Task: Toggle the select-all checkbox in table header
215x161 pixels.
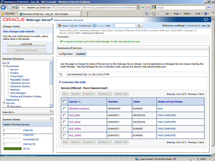Action: click(64, 101)
